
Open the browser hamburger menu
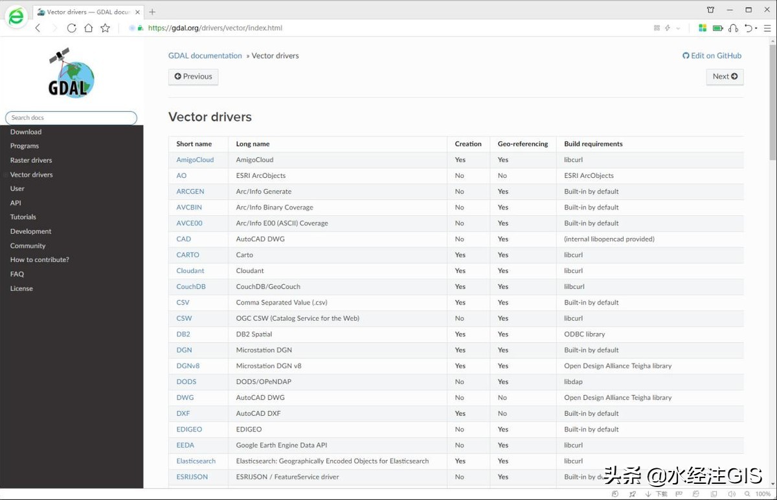767,28
